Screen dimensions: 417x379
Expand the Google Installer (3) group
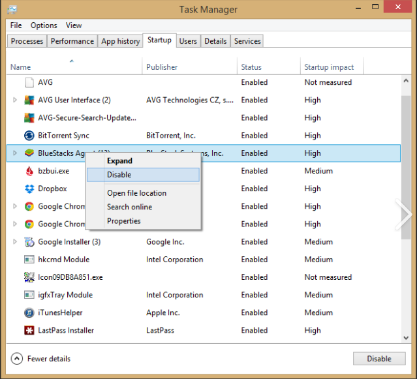pyautogui.click(x=15, y=242)
